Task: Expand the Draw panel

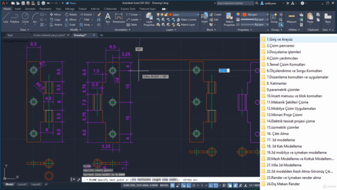Action: point(25,30)
